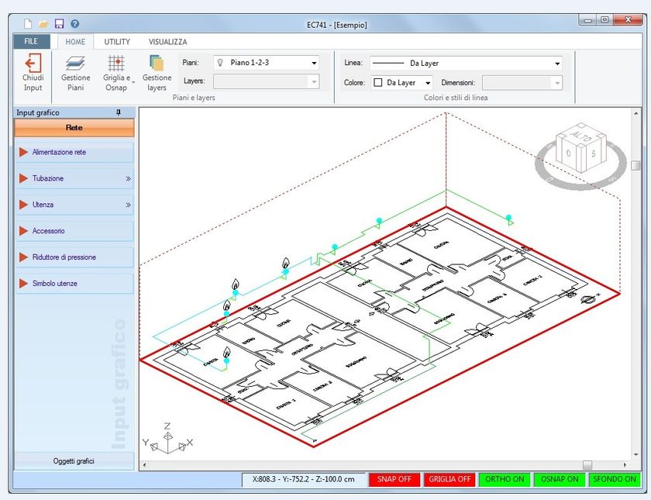Open a file with the folder icon

[x=43, y=24]
